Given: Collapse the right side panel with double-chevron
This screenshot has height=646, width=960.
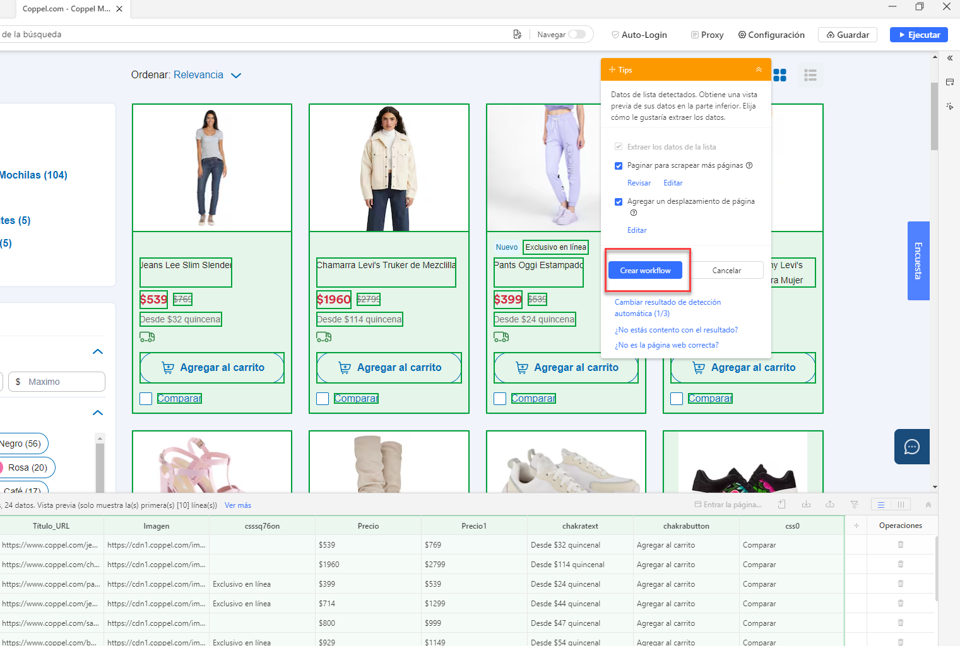Looking at the screenshot, I should [950, 58].
